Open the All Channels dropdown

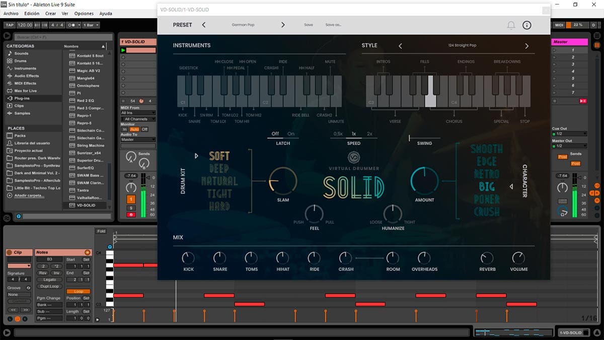point(138,119)
